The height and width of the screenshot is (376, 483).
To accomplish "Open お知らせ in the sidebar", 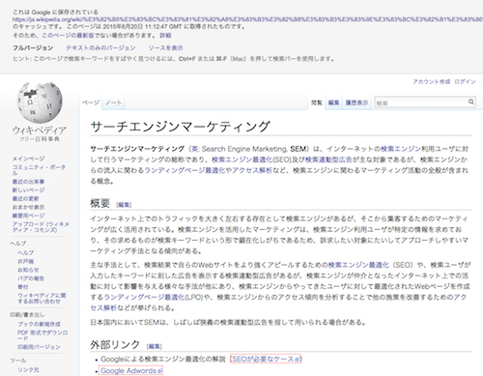I will pos(28,270).
